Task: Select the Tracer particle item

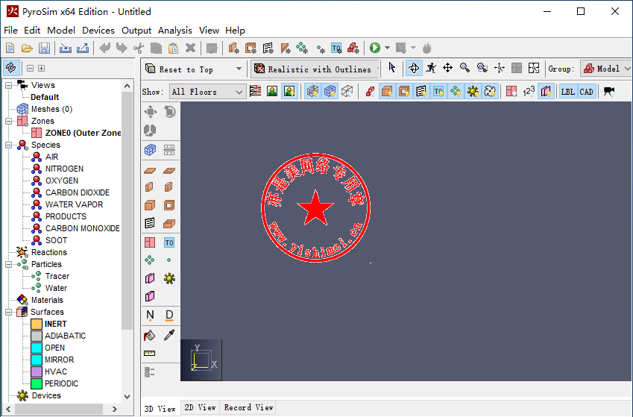Action: click(57, 276)
